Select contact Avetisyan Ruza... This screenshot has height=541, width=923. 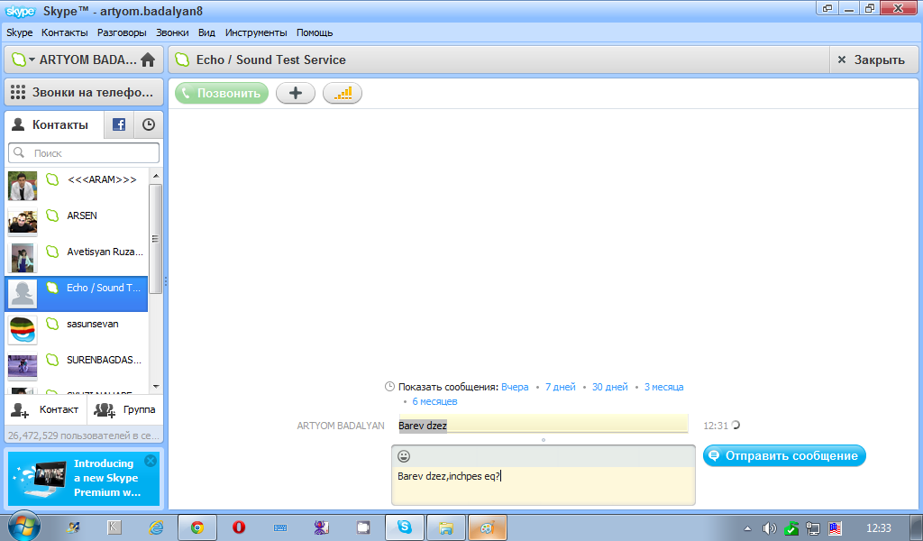(105, 252)
